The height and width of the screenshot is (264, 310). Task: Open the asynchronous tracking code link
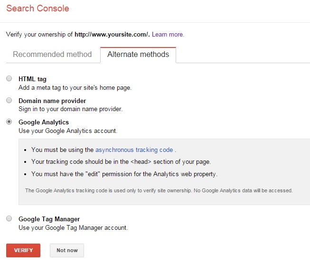(x=134, y=150)
